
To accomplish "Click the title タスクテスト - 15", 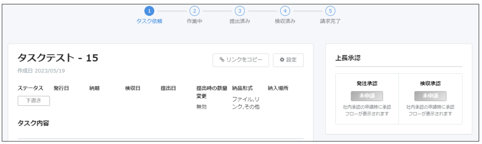I will point(58,58).
